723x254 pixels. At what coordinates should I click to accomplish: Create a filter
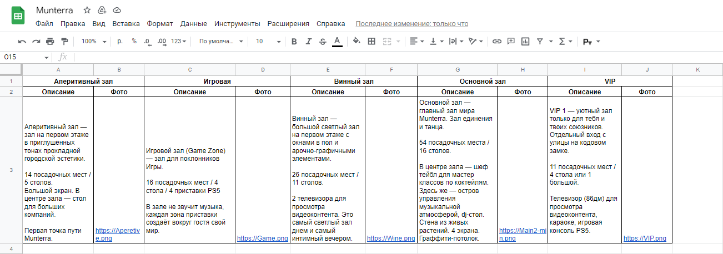(x=540, y=41)
